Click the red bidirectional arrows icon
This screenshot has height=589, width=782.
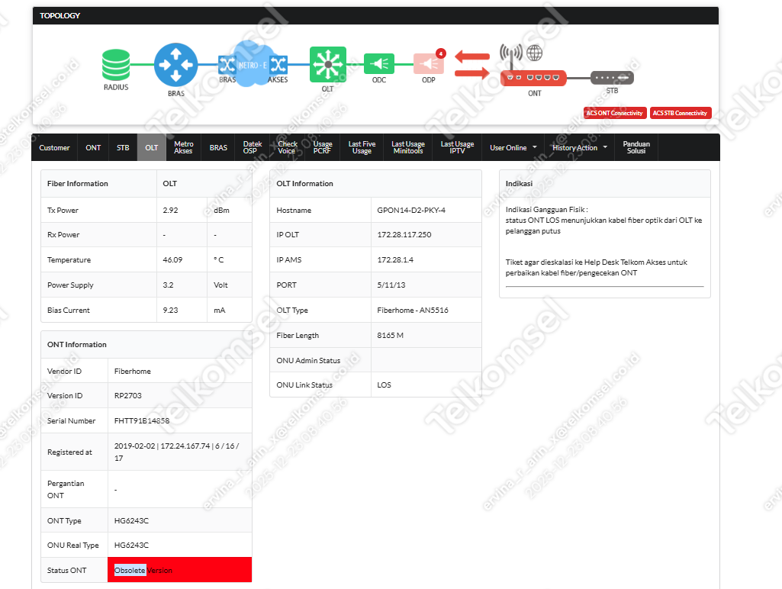(x=471, y=65)
